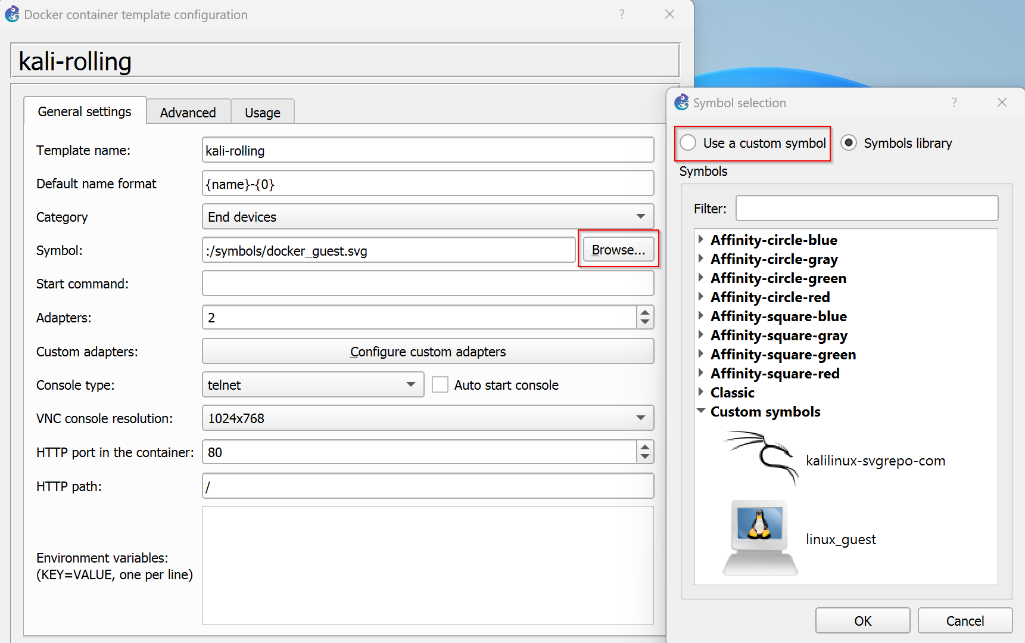The width and height of the screenshot is (1025, 643).
Task: Click Configure custom adapters button
Action: (x=428, y=352)
